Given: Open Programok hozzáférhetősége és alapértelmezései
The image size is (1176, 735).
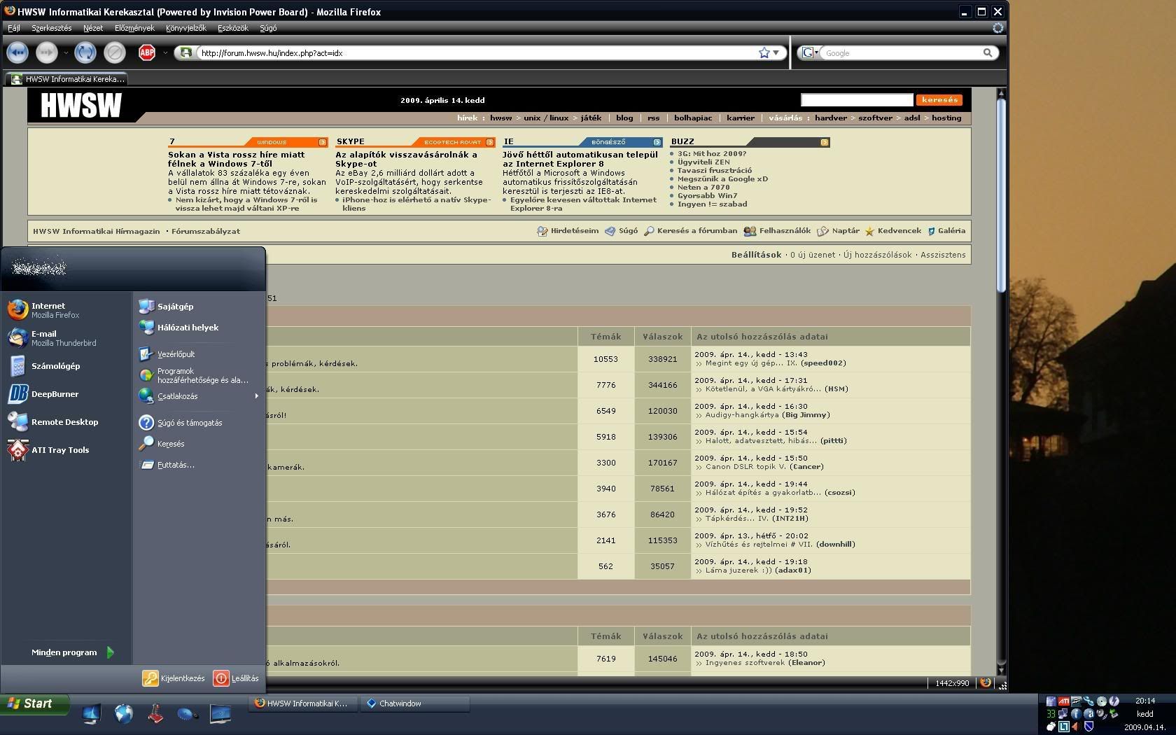Looking at the screenshot, I should click(194, 376).
